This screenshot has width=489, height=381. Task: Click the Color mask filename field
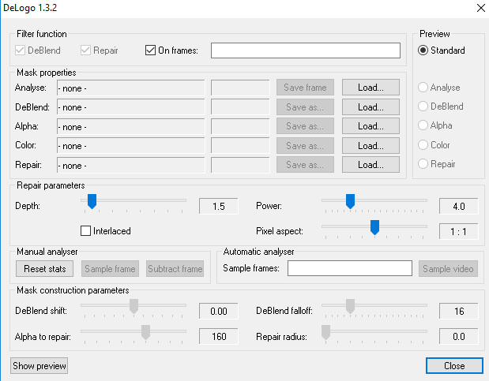click(131, 145)
